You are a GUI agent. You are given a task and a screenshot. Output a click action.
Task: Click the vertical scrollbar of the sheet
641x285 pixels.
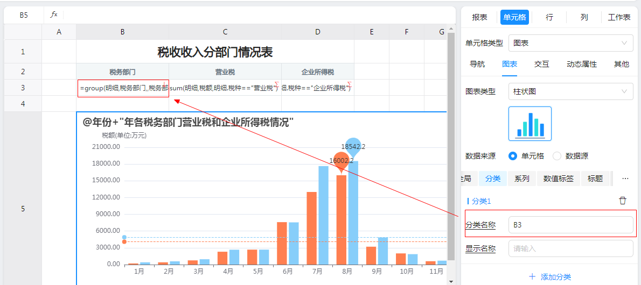[x=451, y=151]
